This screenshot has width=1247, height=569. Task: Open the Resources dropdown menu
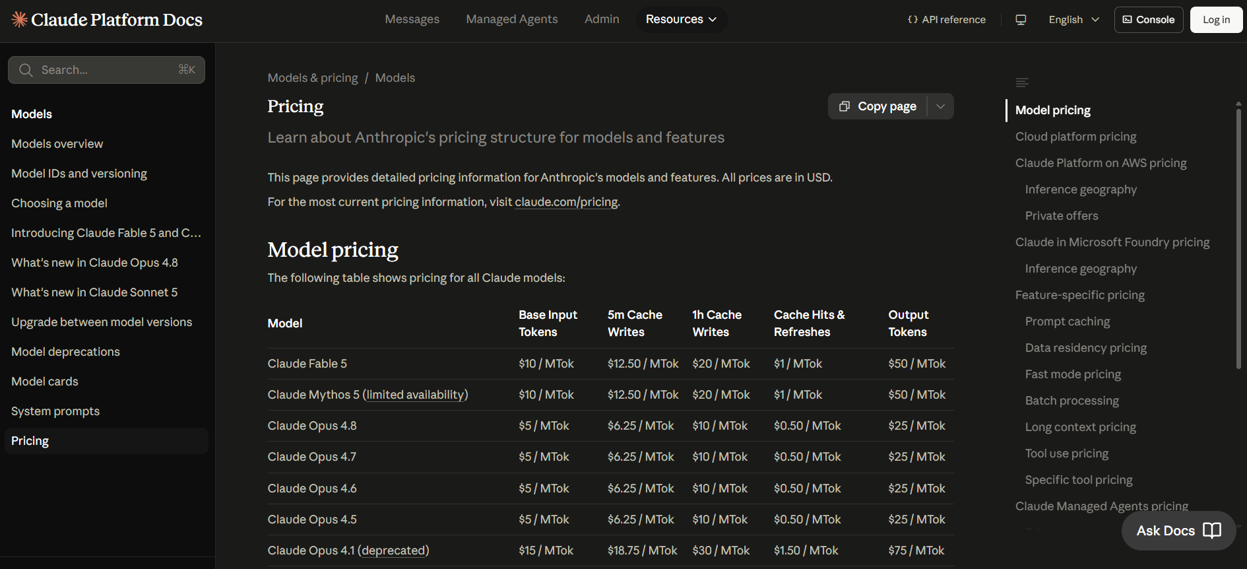[682, 19]
